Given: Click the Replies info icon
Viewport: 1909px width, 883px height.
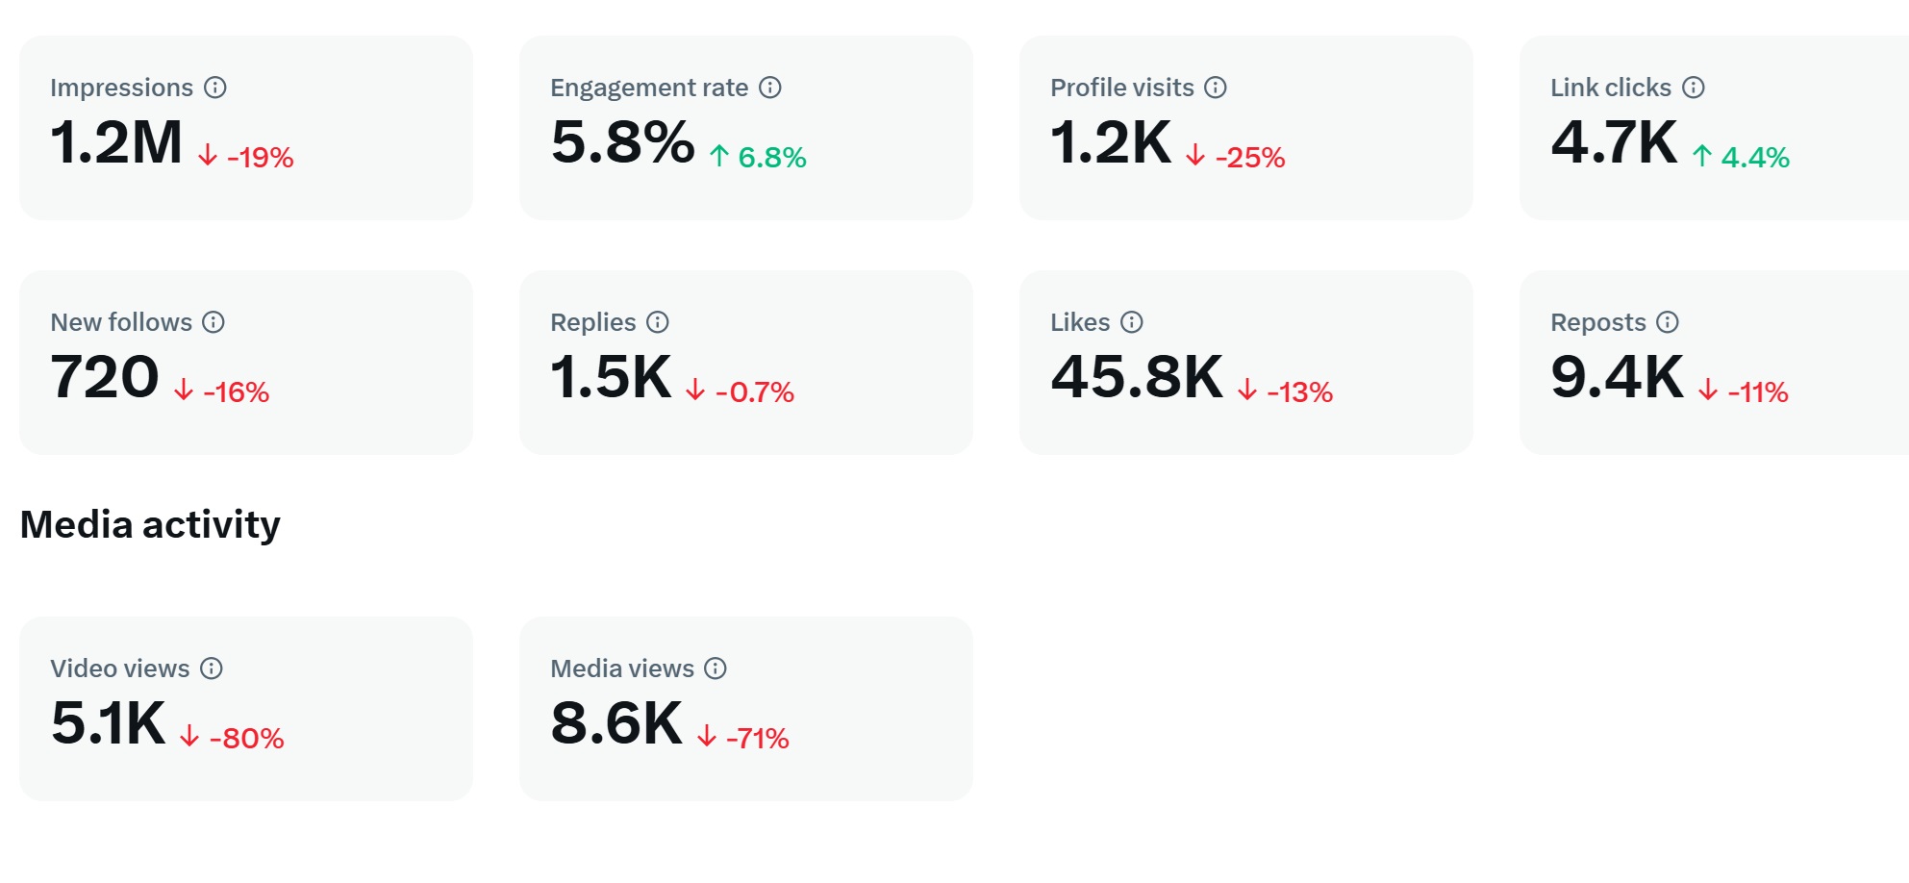Looking at the screenshot, I should click(658, 322).
